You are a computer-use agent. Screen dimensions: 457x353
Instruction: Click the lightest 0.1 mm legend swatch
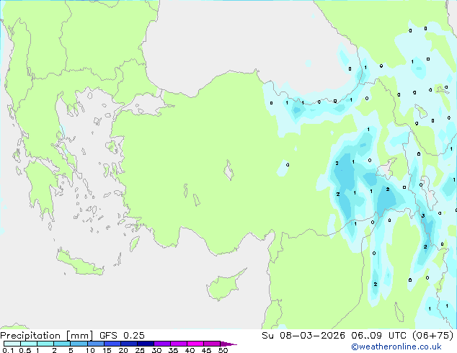[12, 344]
